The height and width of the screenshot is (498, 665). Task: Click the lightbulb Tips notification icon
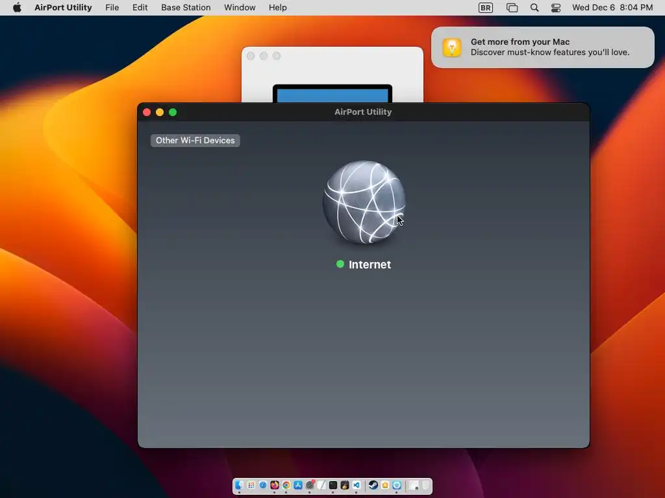pyautogui.click(x=452, y=47)
